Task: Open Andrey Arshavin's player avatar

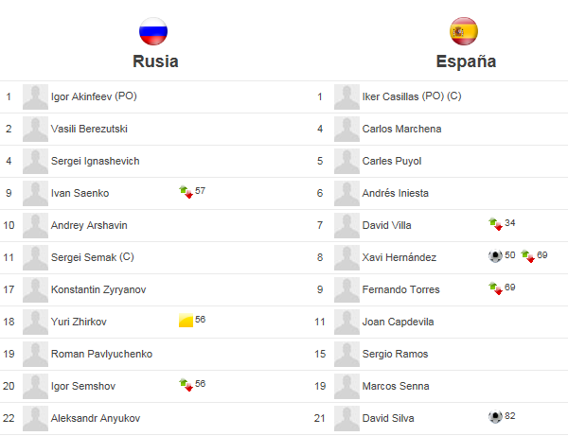Action: 35,225
